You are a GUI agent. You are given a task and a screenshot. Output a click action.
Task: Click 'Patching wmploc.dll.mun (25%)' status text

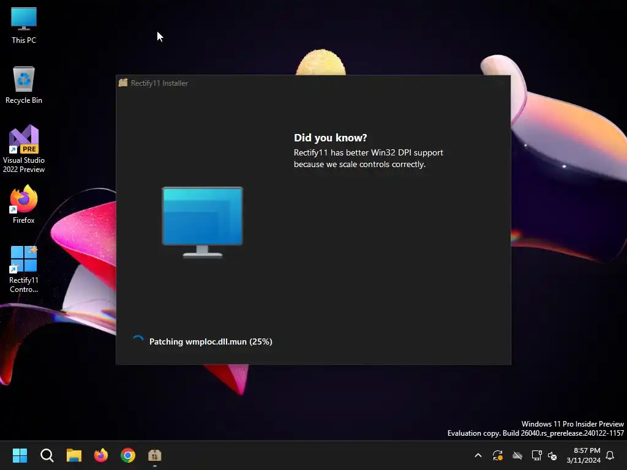pyautogui.click(x=211, y=341)
